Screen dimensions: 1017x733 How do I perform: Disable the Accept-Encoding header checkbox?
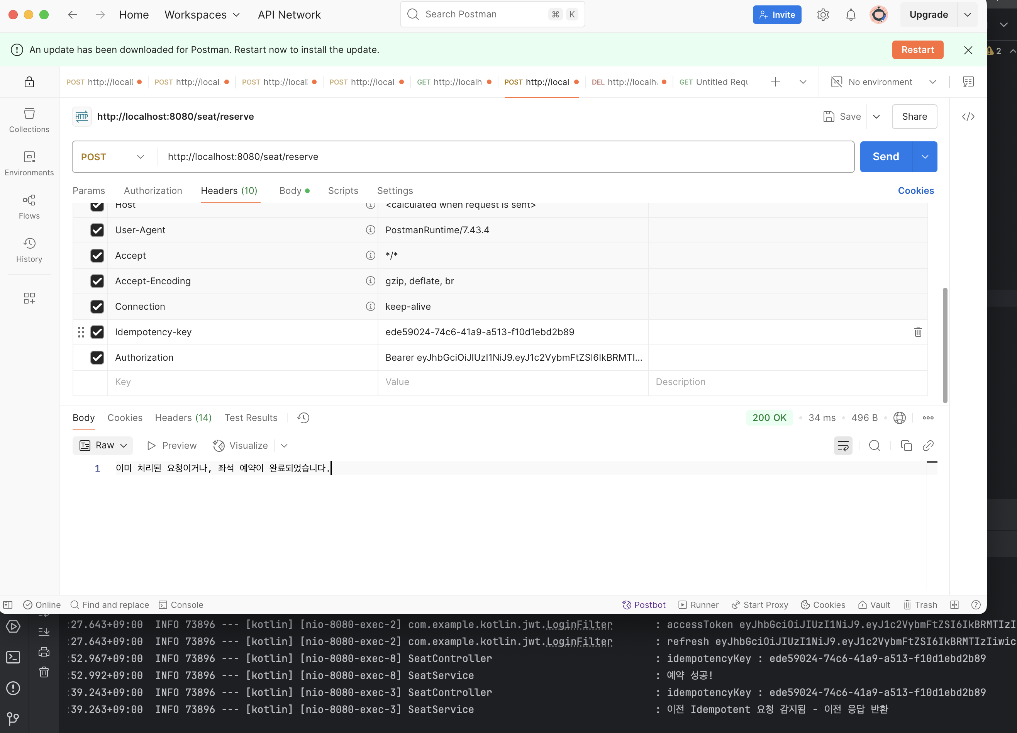coord(97,281)
